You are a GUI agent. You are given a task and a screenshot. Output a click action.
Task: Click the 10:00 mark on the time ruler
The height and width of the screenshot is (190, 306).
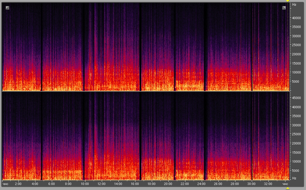point(85,184)
